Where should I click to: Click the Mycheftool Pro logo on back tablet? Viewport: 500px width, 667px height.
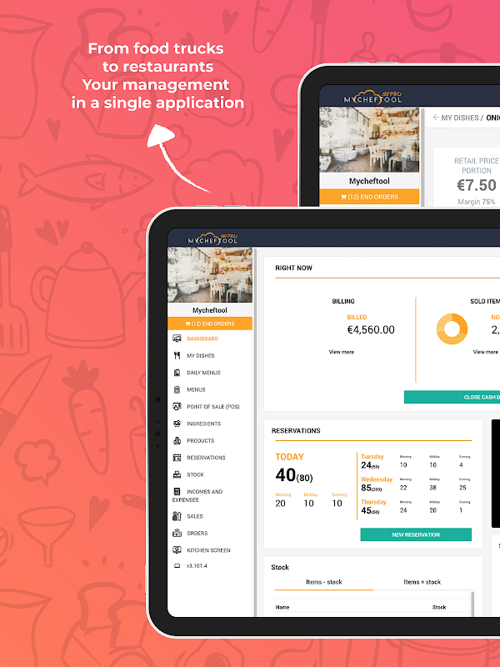click(372, 97)
